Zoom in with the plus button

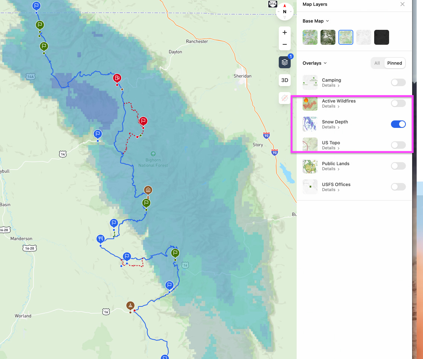pos(285,32)
